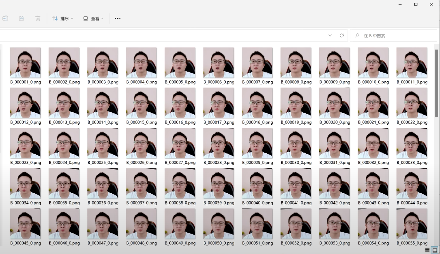Click the Rename icon in the toolbar
This screenshot has width=440, height=254.
tap(5, 18)
